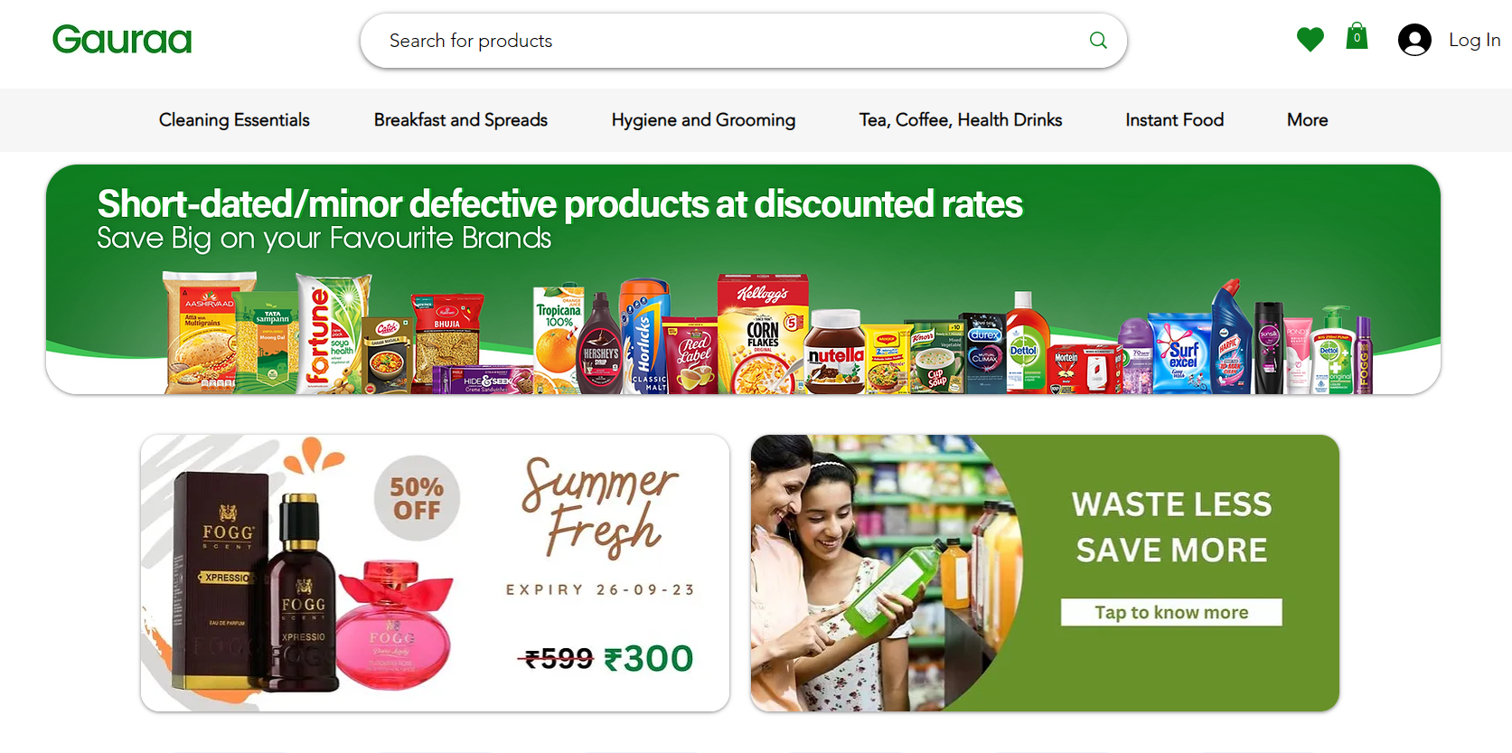The width and height of the screenshot is (1512, 753).
Task: Go to Hygiene and Grooming category
Action: click(703, 120)
